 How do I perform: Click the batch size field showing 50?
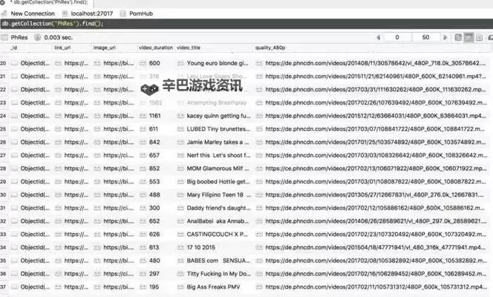(x=425, y=36)
